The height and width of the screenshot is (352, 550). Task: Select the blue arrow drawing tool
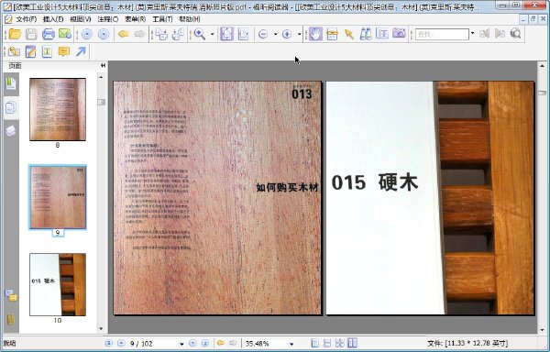pyautogui.click(x=81, y=52)
